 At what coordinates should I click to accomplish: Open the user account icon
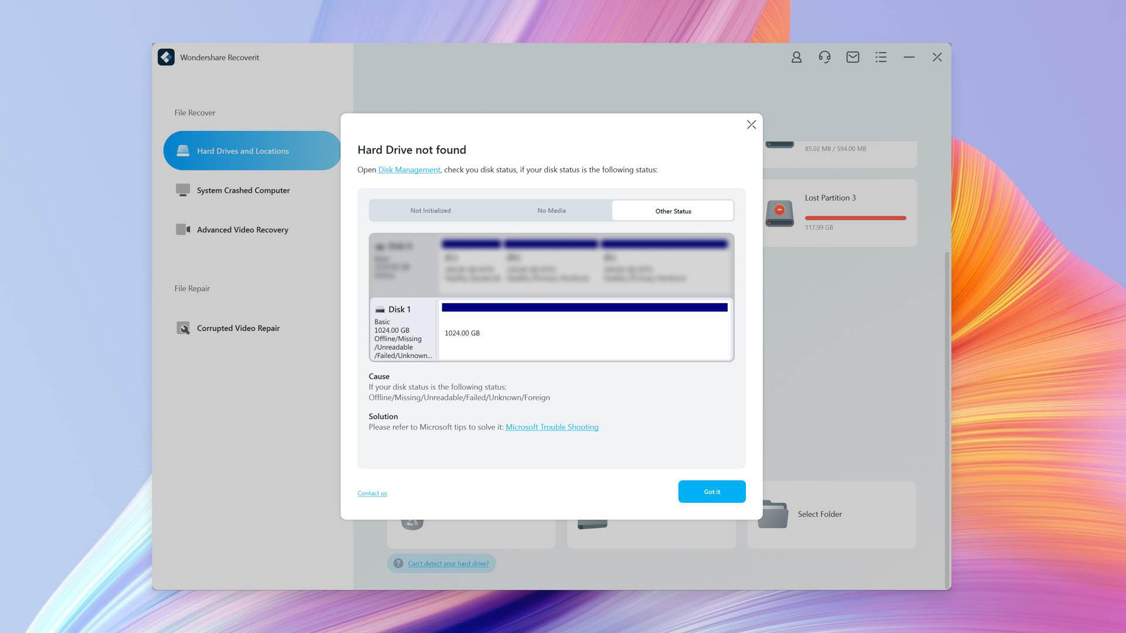(x=796, y=57)
